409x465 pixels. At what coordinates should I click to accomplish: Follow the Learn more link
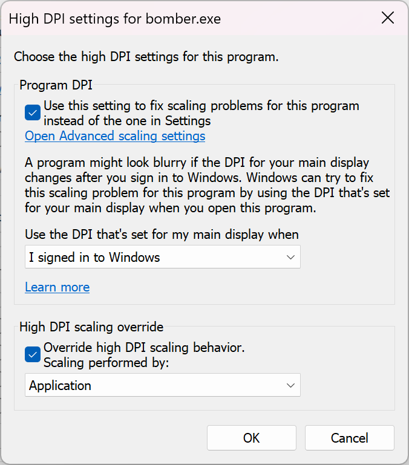(57, 287)
